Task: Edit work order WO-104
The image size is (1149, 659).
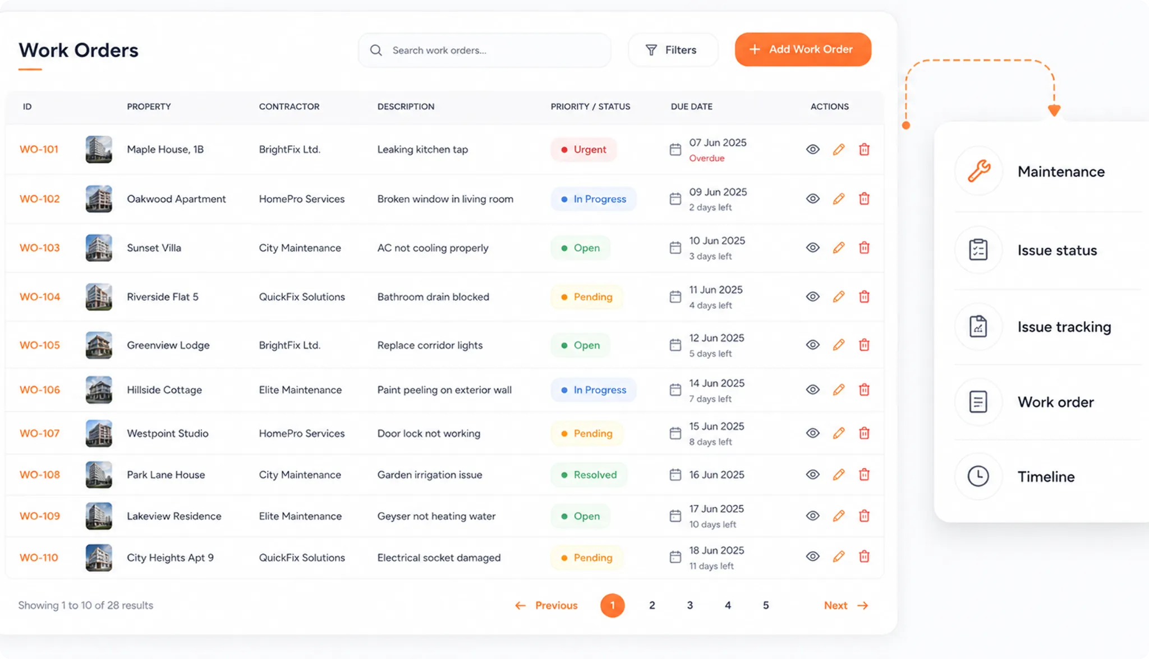Action: click(x=838, y=296)
